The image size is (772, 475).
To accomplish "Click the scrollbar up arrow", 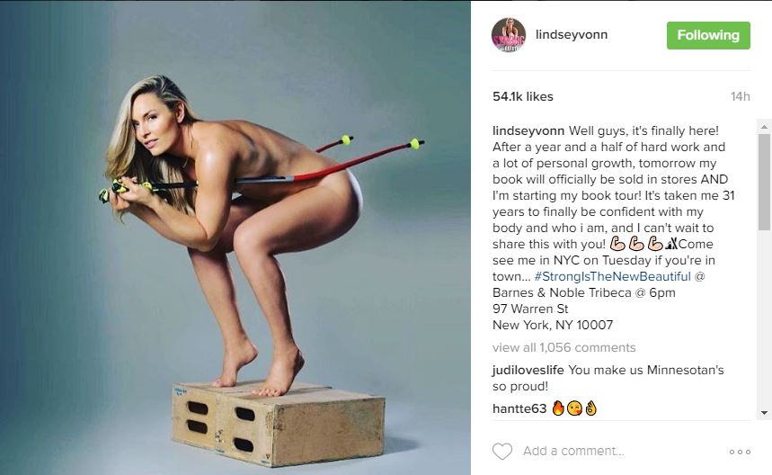I will click(x=764, y=127).
